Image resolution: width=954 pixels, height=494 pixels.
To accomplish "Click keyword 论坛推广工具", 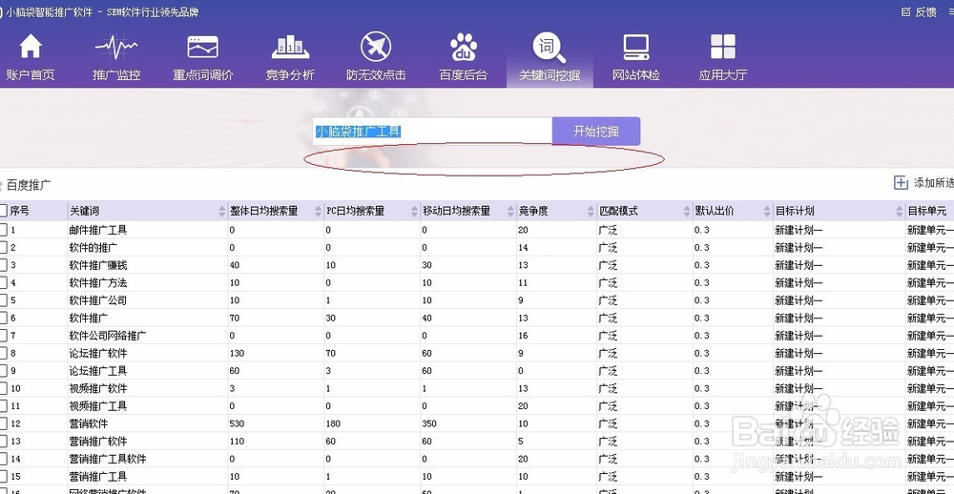I will click(98, 371).
